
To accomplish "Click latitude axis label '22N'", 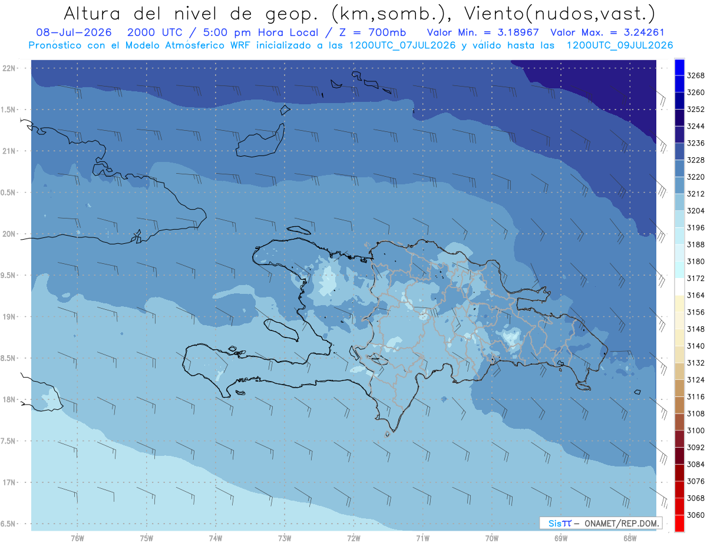I will coord(9,68).
